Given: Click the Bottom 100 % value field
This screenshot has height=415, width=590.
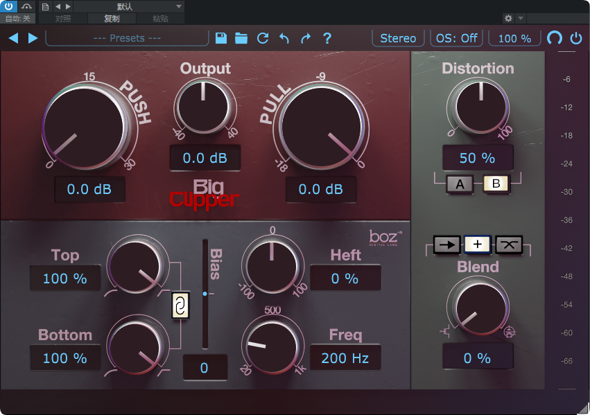Looking at the screenshot, I should (x=65, y=358).
